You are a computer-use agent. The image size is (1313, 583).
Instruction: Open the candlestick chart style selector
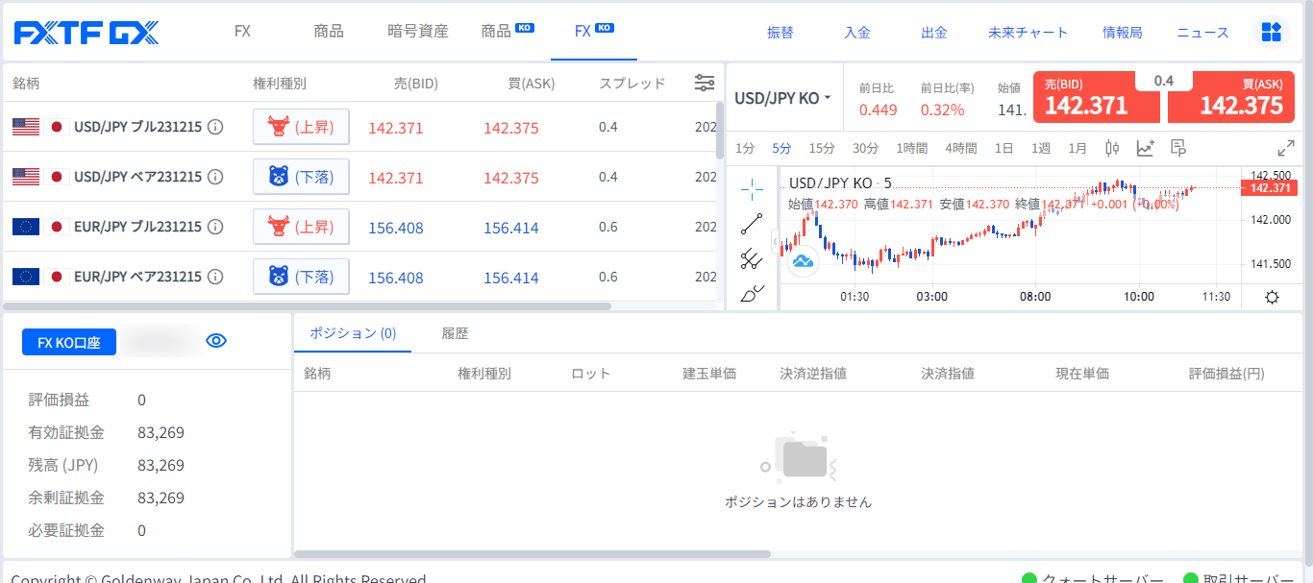point(1112,148)
